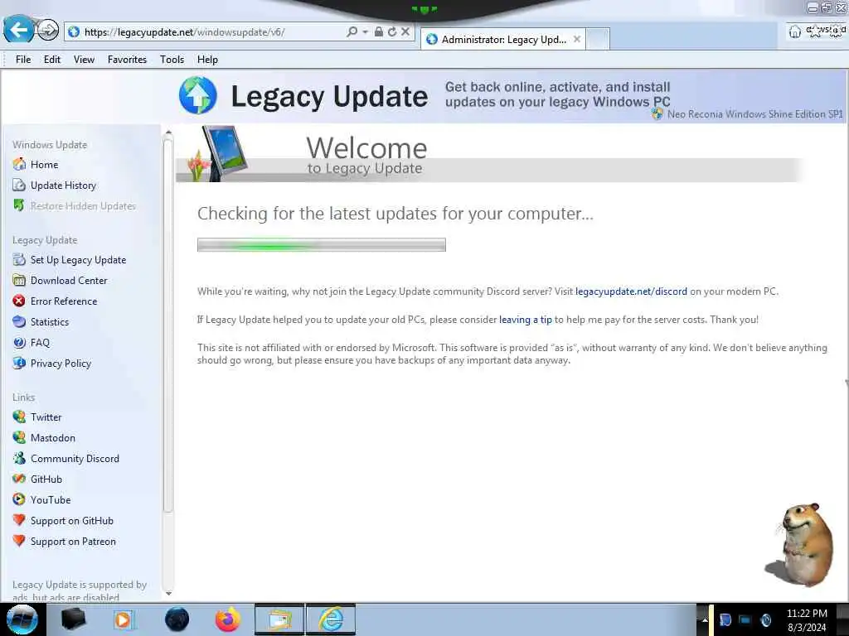Close the Administrator: Legacy Update tab

pos(577,39)
